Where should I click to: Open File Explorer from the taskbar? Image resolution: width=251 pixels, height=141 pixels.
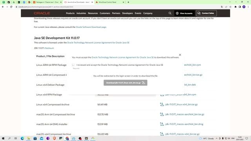pyautogui.click(x=29, y=138)
